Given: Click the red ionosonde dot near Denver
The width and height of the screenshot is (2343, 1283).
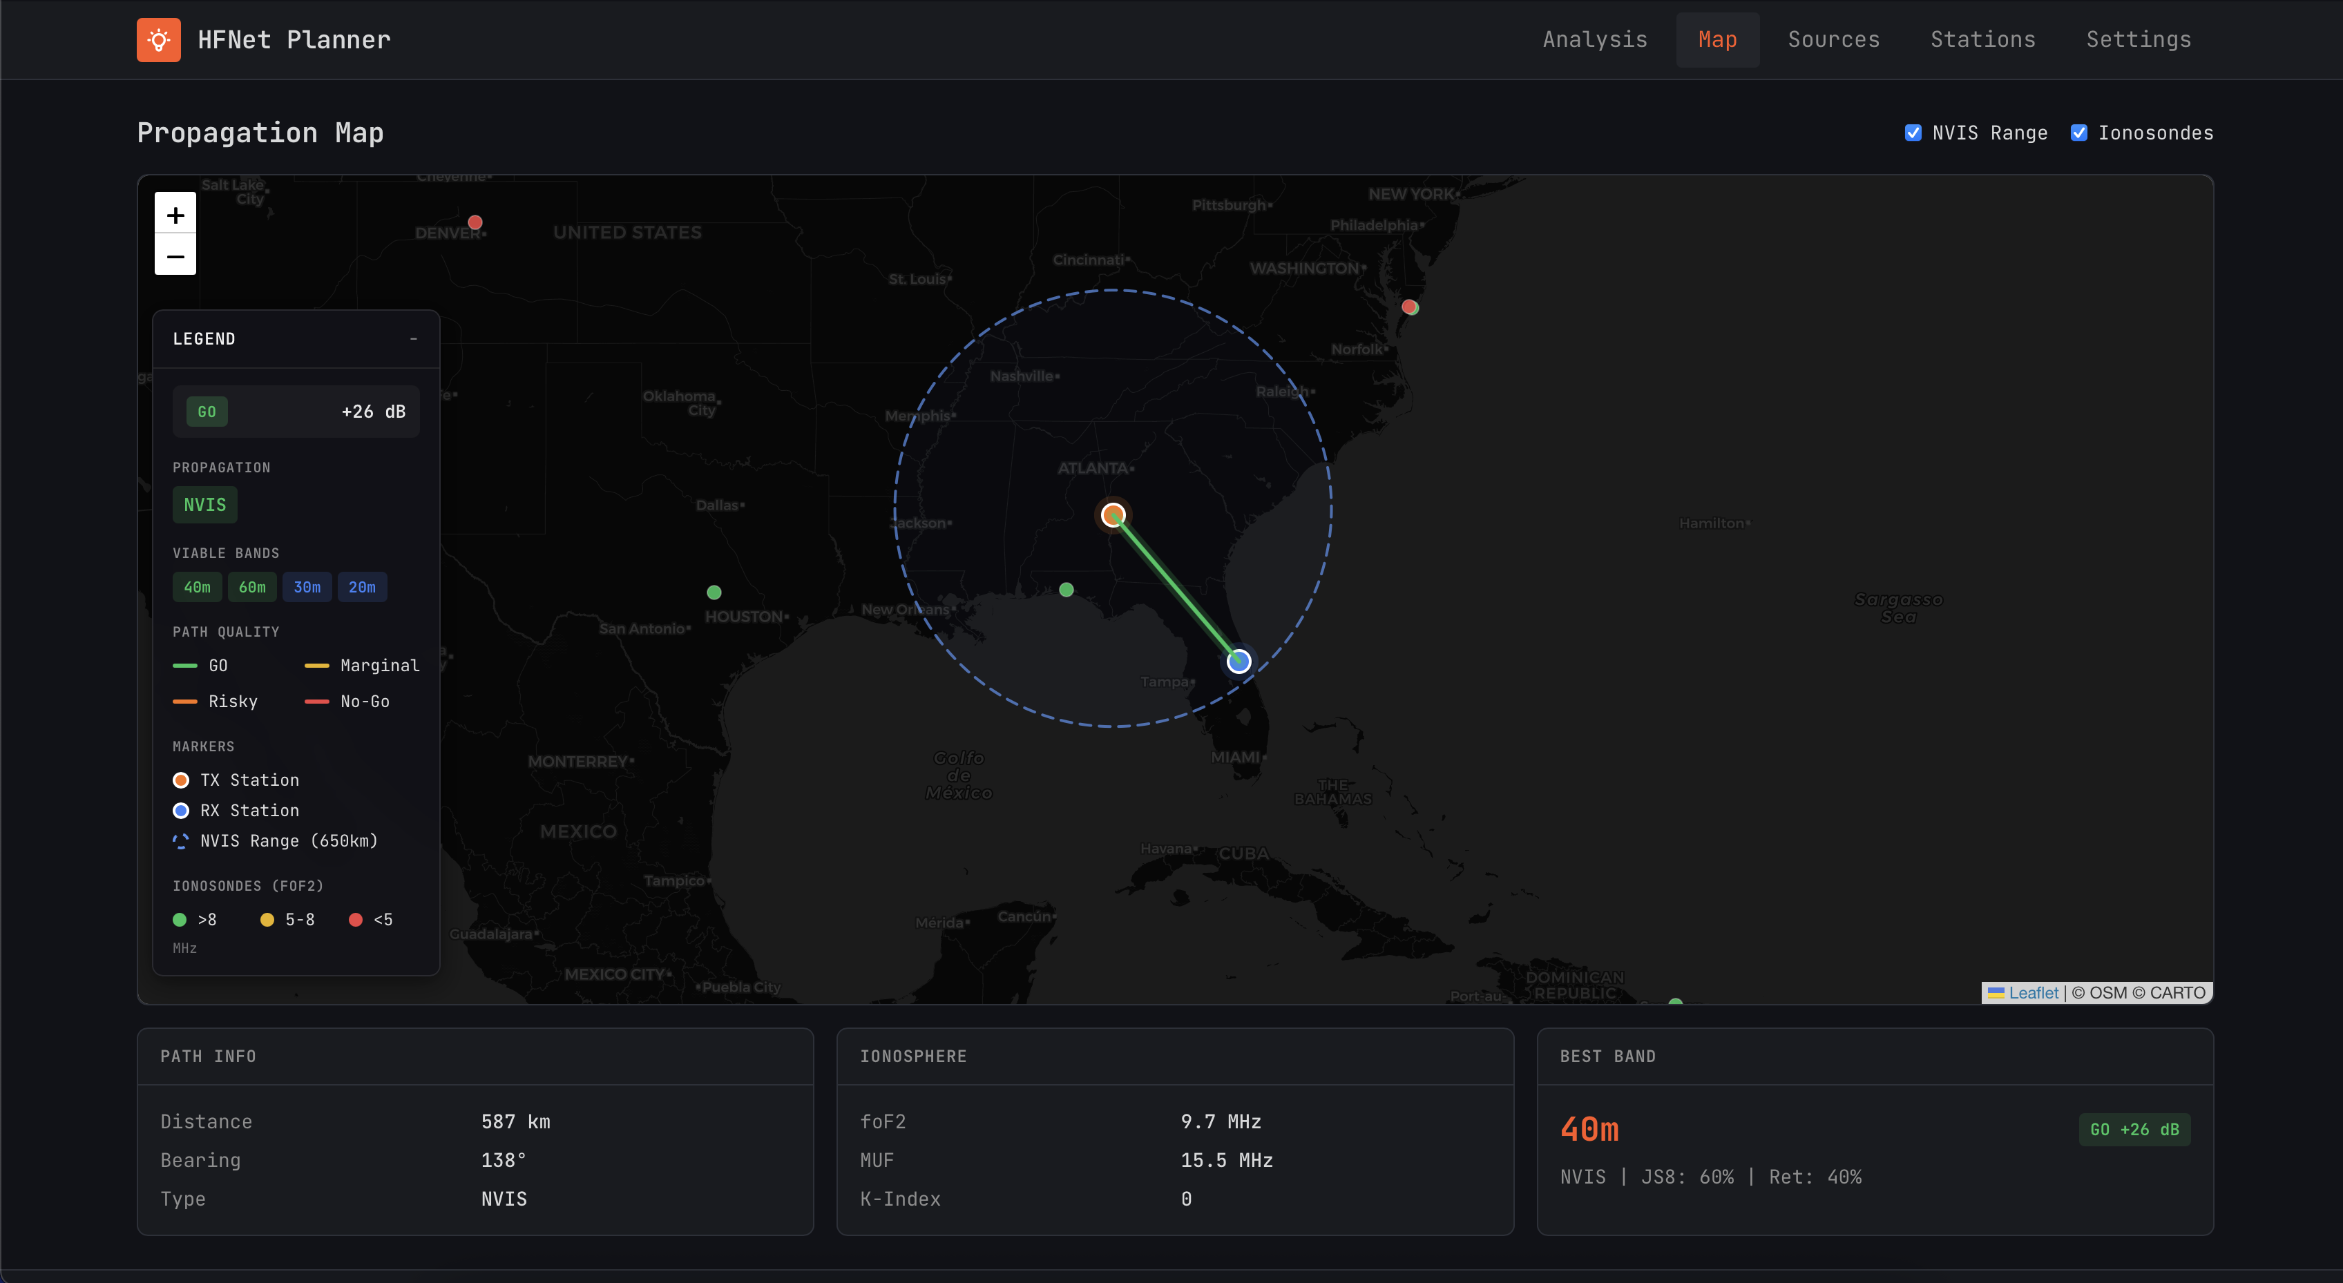Looking at the screenshot, I should click(475, 222).
